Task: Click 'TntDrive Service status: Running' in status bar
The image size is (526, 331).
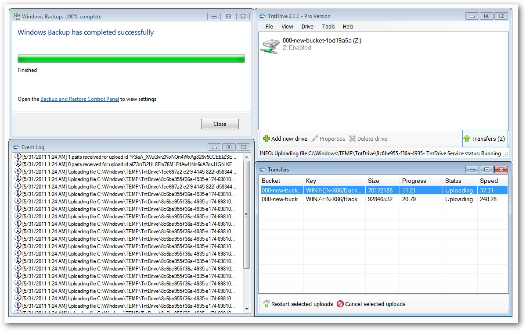Action: 464,153
